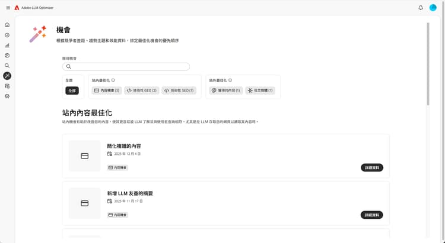Open the settings gear sidebar icon
The height and width of the screenshot is (243, 445).
7,96
